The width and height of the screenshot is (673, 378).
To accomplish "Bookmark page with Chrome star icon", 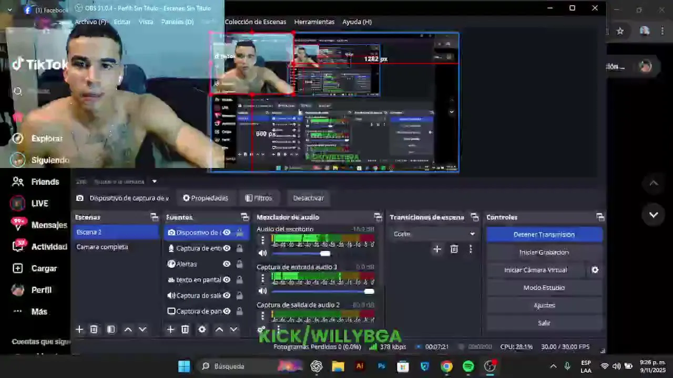I will click(x=620, y=31).
